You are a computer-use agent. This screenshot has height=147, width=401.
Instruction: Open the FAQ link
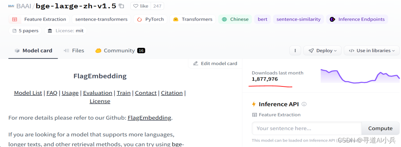(x=52, y=93)
